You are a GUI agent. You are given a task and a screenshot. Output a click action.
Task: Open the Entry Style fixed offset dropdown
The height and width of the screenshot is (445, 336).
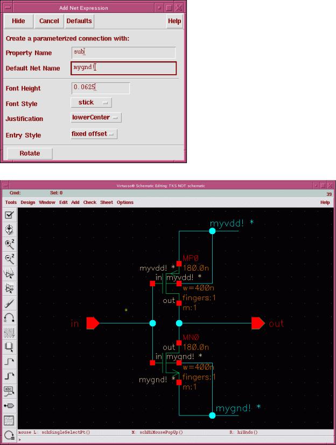click(94, 134)
